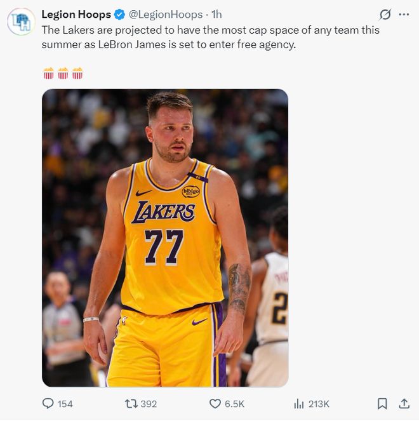Click the 213K views count

(x=319, y=404)
